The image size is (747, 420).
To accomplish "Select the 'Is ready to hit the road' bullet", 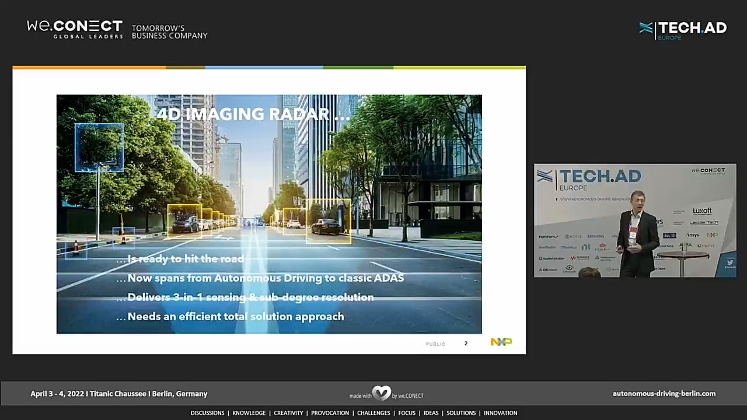I will coord(185,259).
